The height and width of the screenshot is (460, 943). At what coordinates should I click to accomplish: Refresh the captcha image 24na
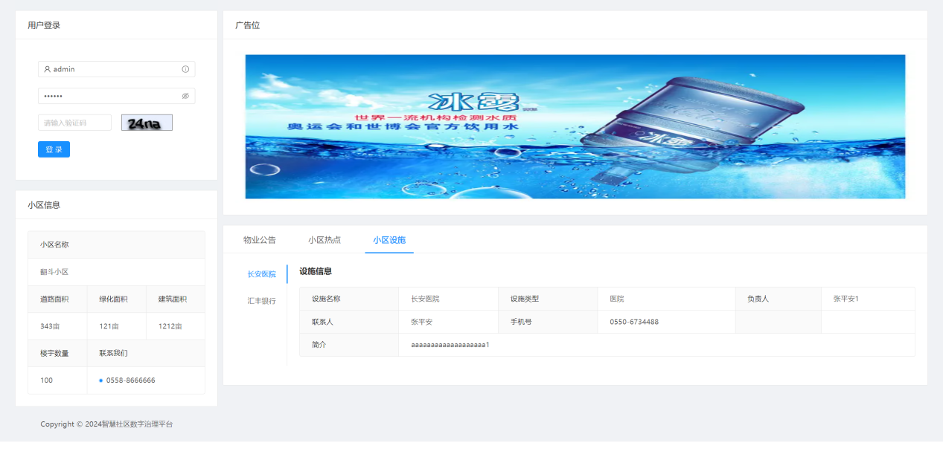pyautogui.click(x=147, y=123)
